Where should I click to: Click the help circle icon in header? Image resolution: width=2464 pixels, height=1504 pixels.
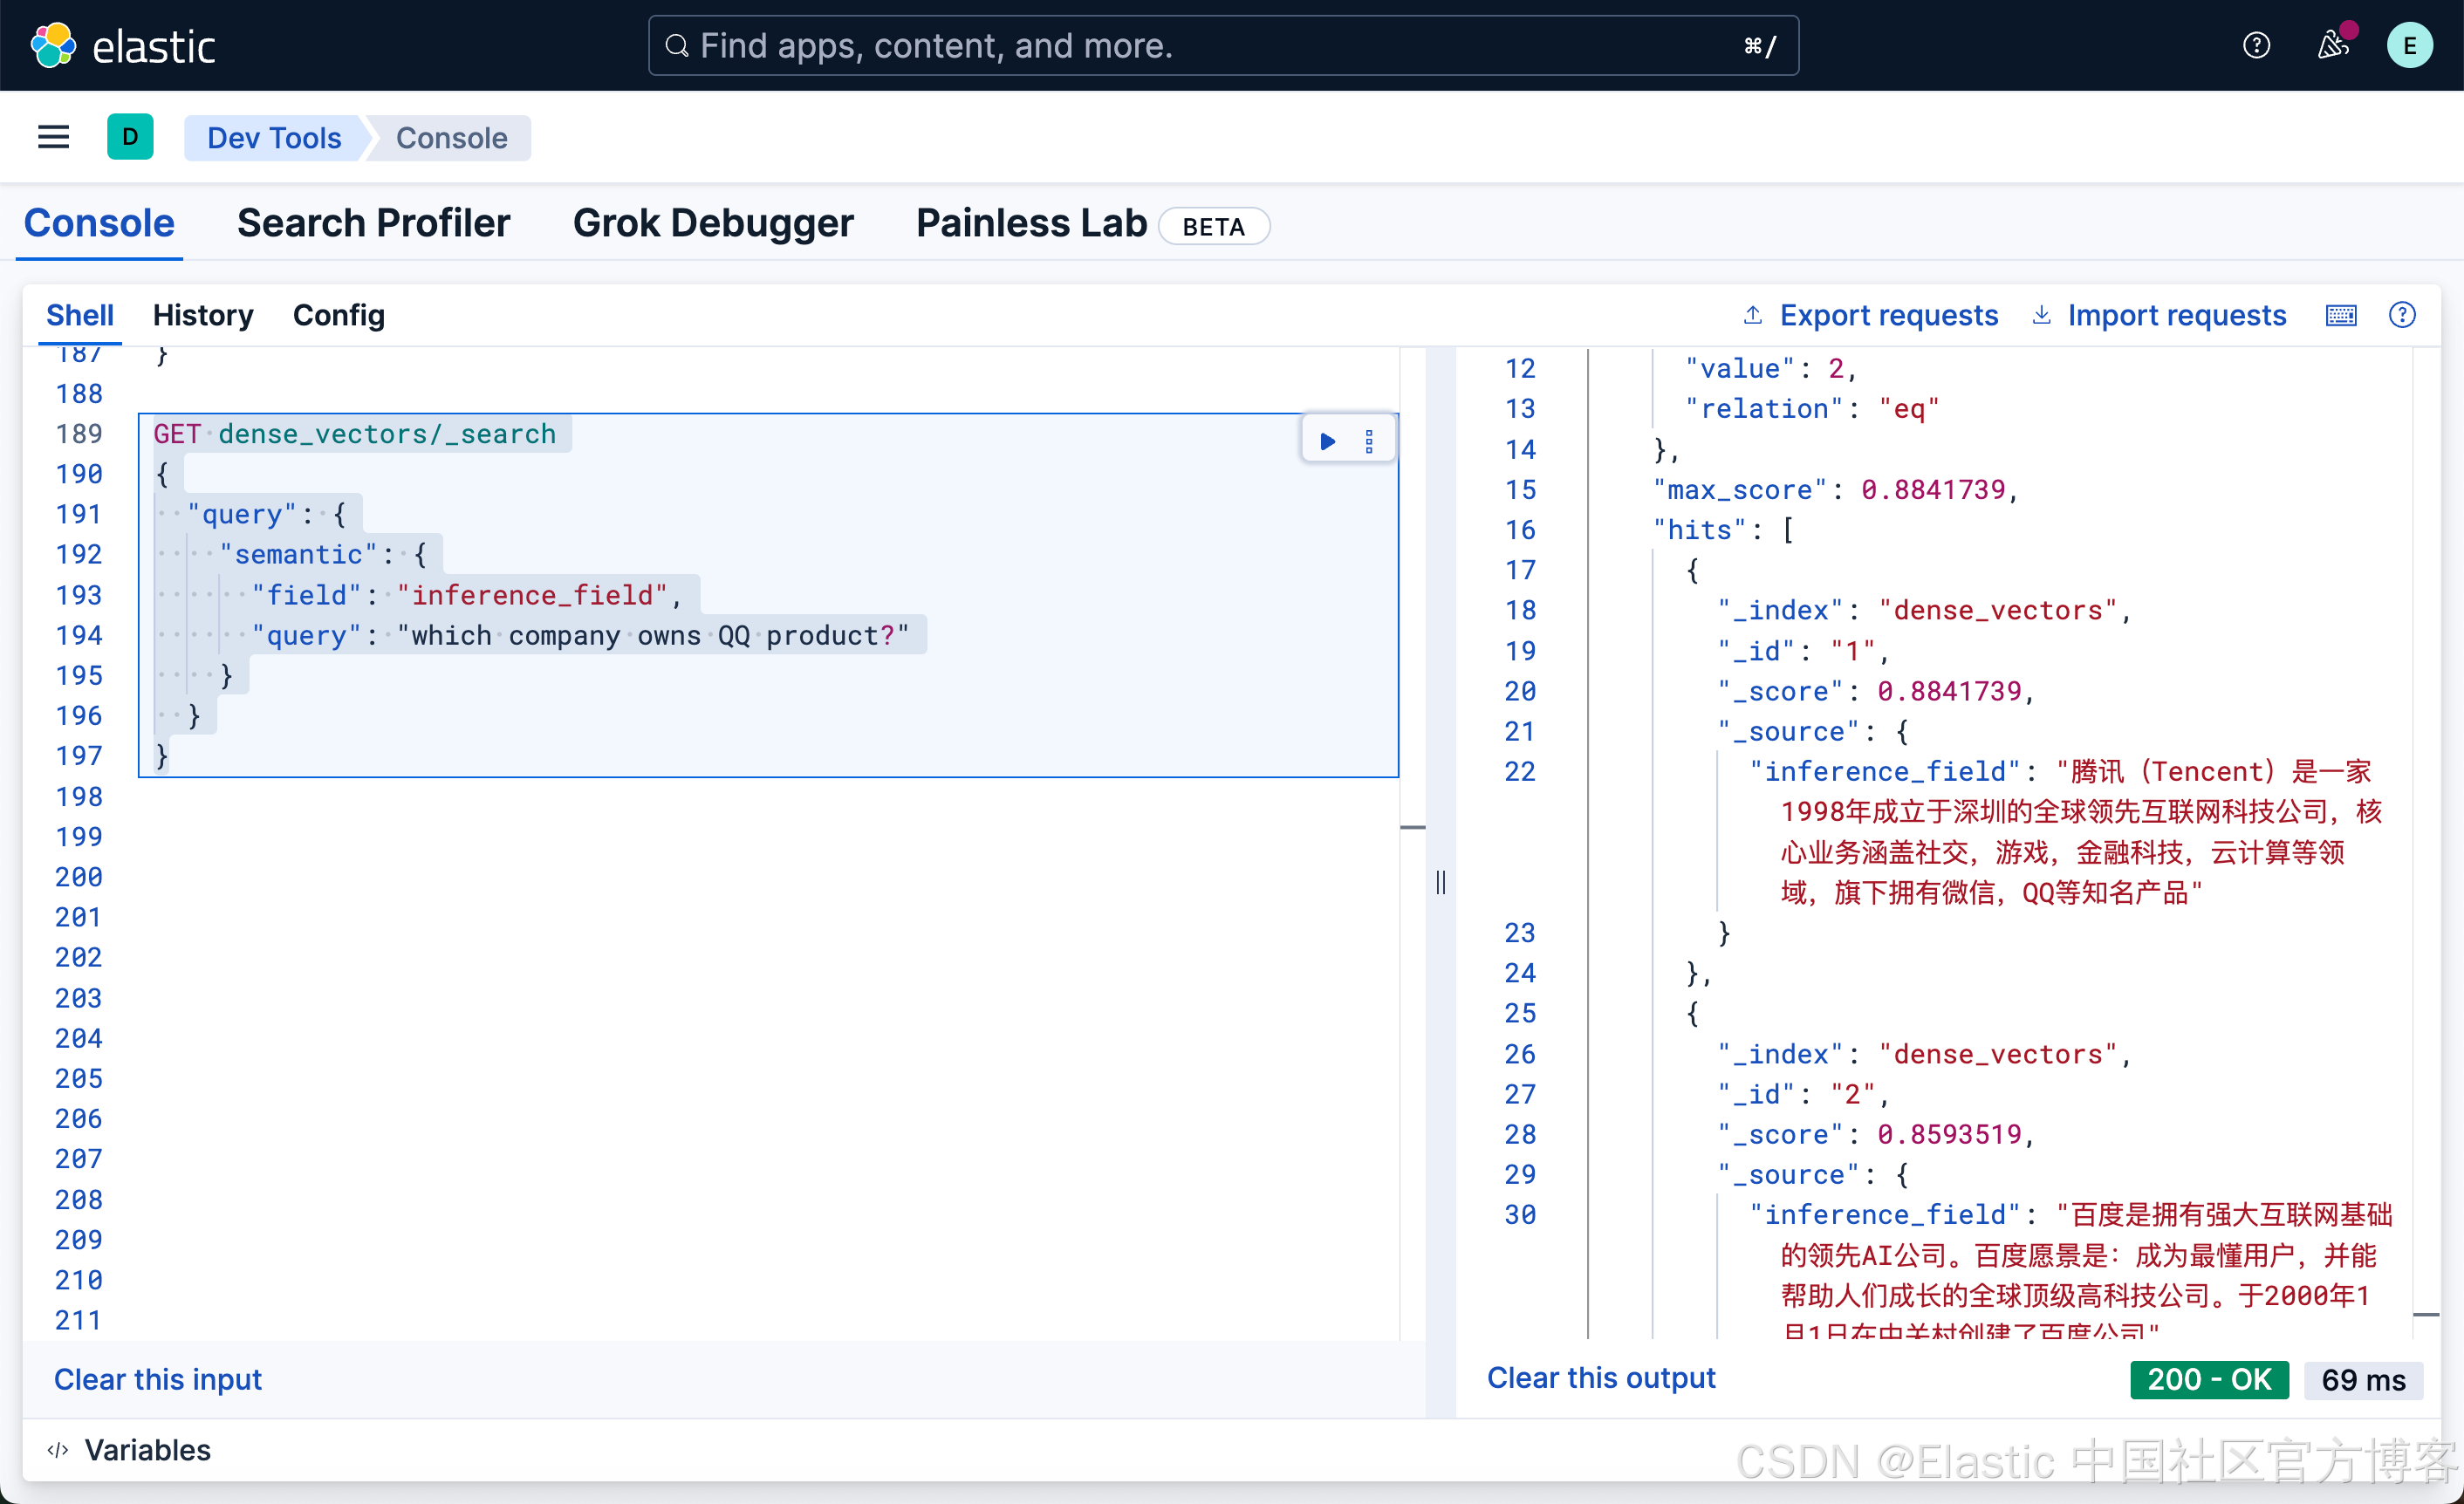click(2256, 45)
